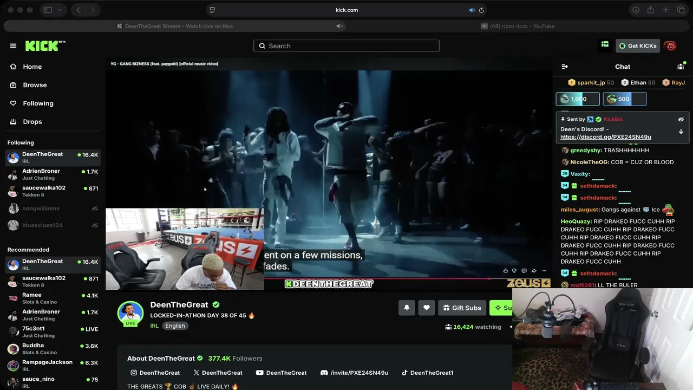Click the Kick search field

[x=346, y=46]
